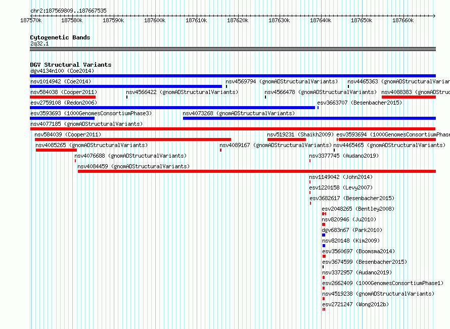Viewport: 450px width, 329px height.
Task: Click the 187640k ruler tick label
Action: coord(321,20)
